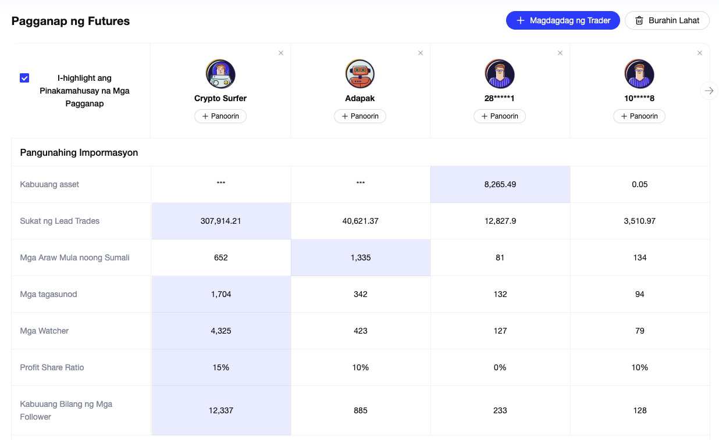Viewport: 719px width, 440px height.
Task: Click the avatar of trader 10*****8
Action: pyautogui.click(x=639, y=74)
